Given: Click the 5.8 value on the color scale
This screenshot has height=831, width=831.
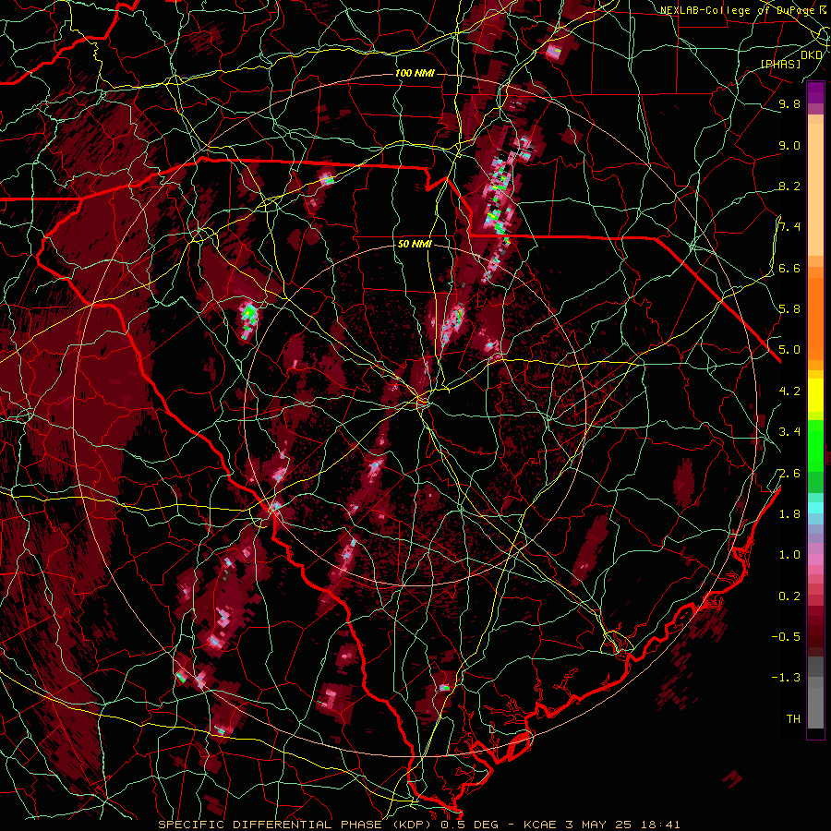Looking at the screenshot, I should pyautogui.click(x=789, y=309).
